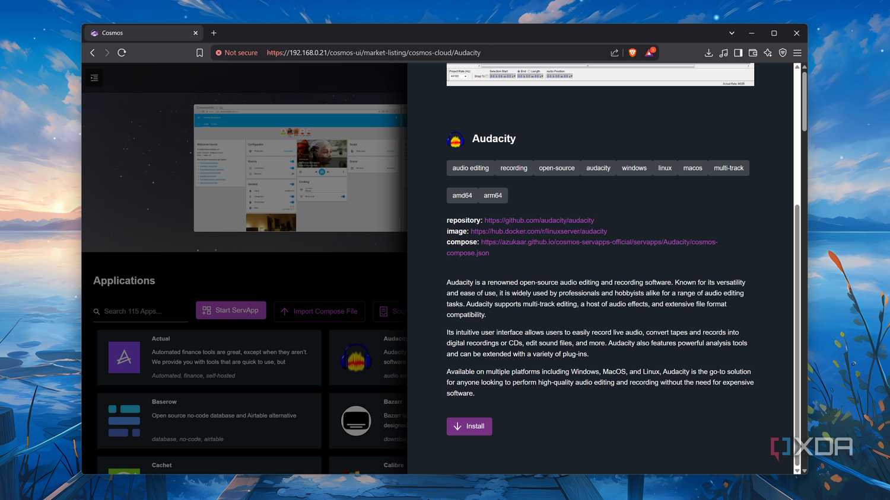Click the Start ServApp button
890x500 pixels.
pyautogui.click(x=231, y=310)
